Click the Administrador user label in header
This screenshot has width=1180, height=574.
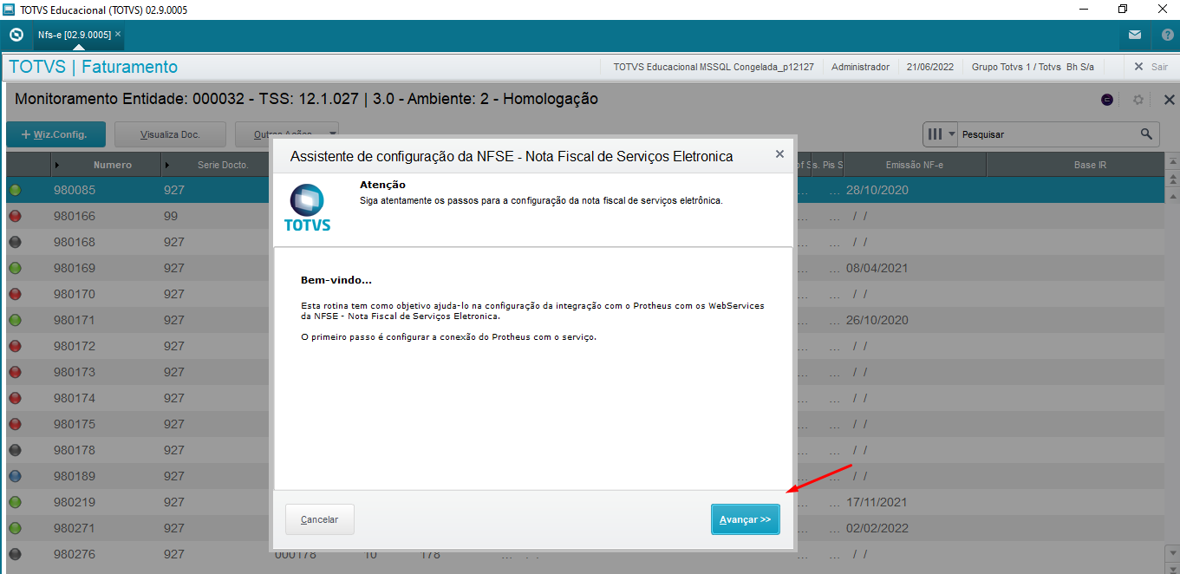(x=860, y=67)
